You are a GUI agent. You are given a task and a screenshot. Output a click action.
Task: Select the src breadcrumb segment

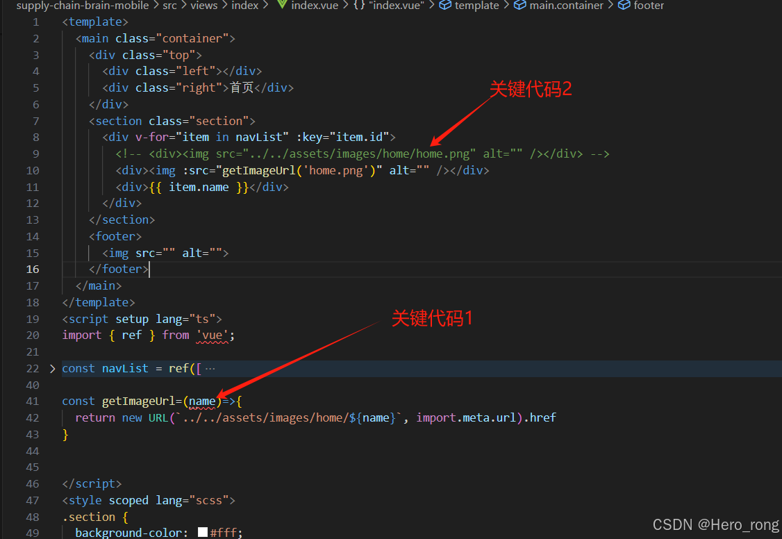pos(169,6)
